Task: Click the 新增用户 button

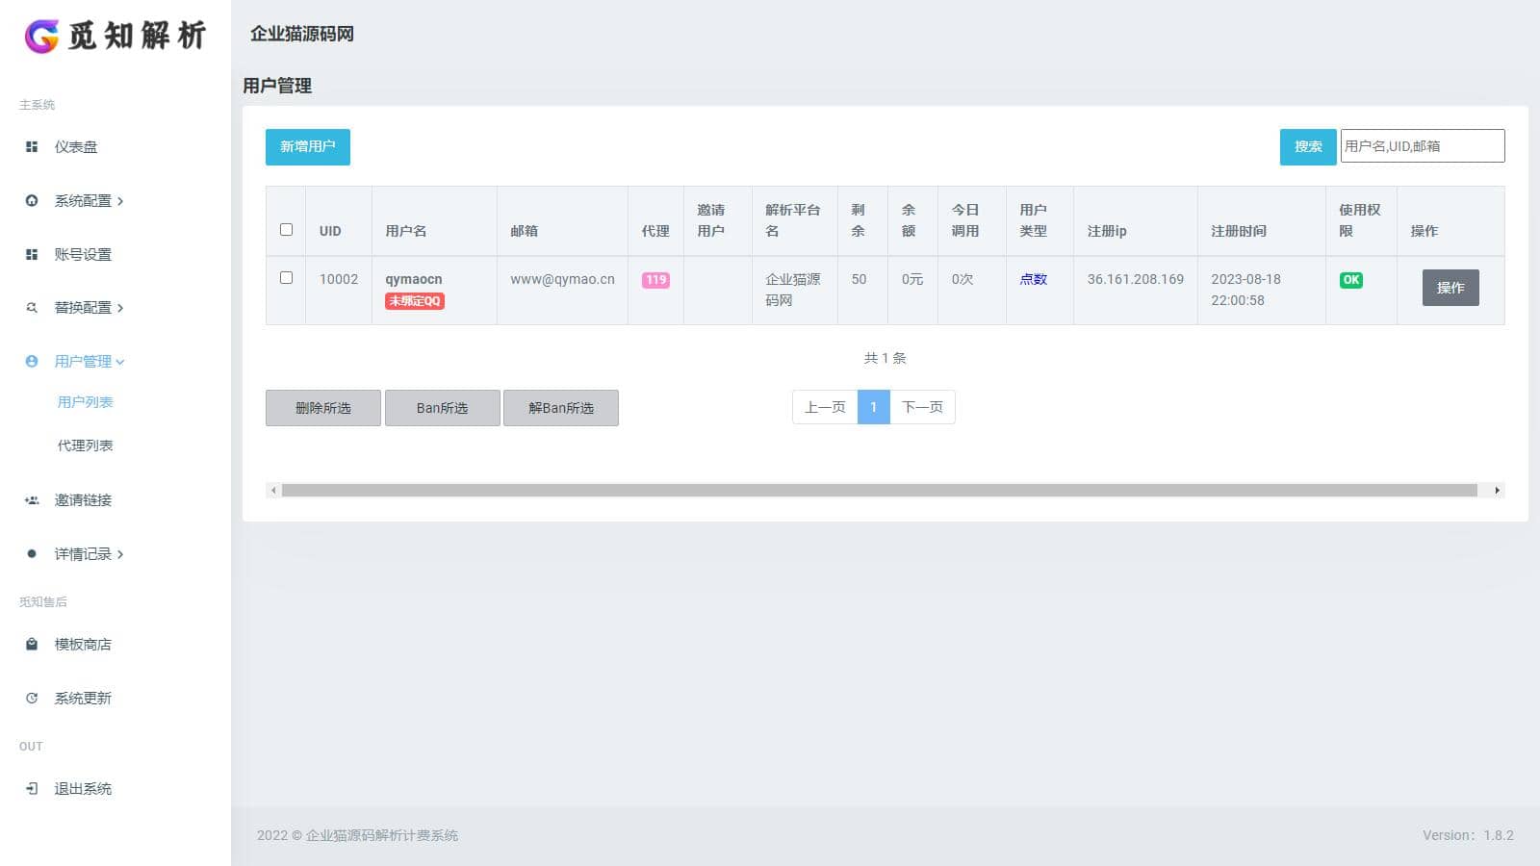Action: point(308,147)
